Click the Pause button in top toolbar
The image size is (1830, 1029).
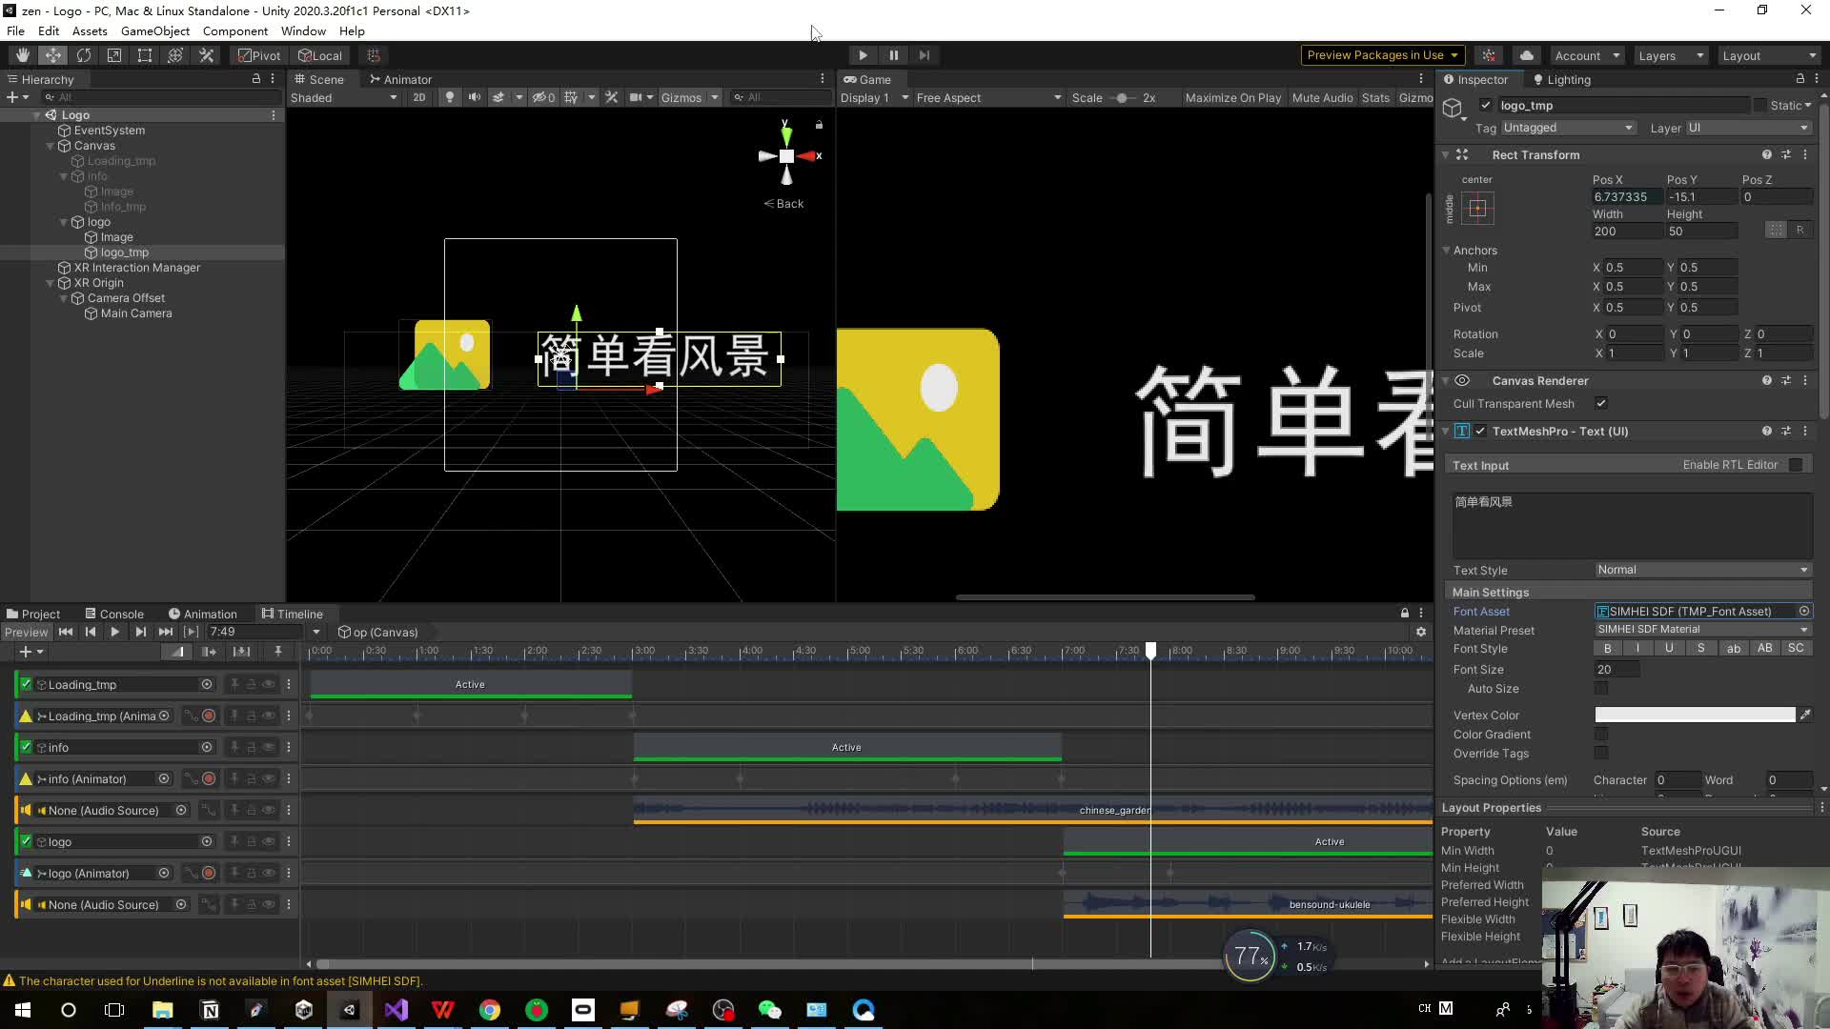click(x=893, y=55)
